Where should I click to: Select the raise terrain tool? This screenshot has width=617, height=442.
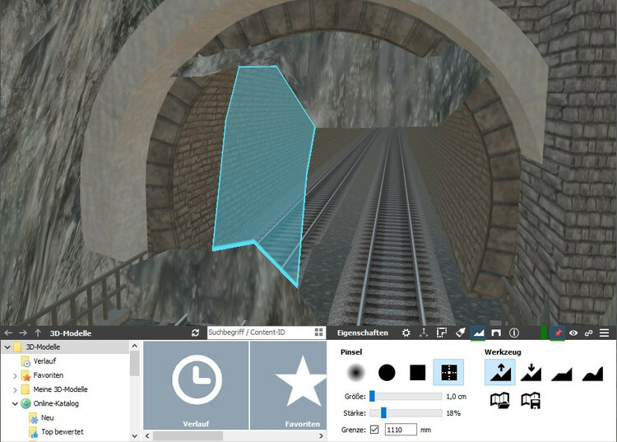pos(499,372)
